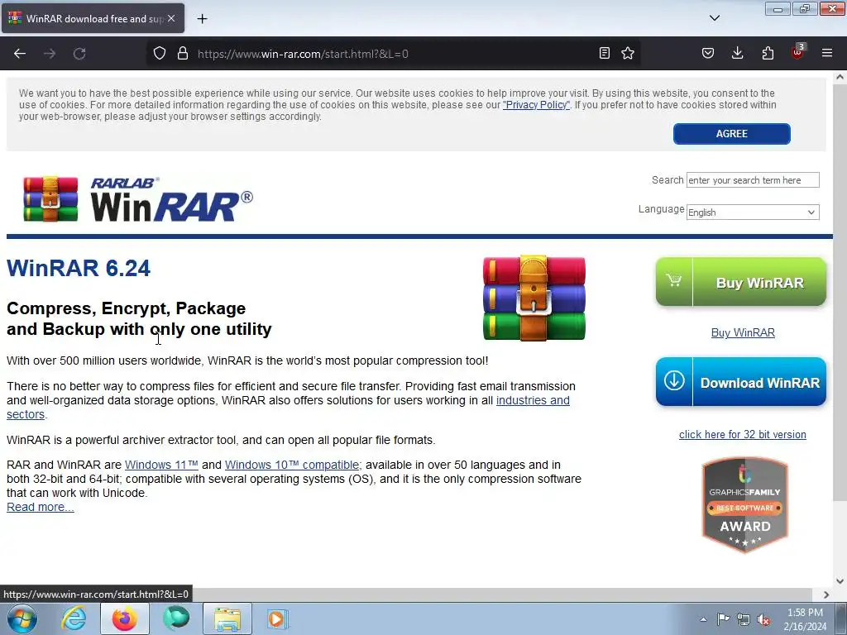The width and height of the screenshot is (847, 635).
Task: Open the Firefox downloads panel
Action: click(737, 54)
